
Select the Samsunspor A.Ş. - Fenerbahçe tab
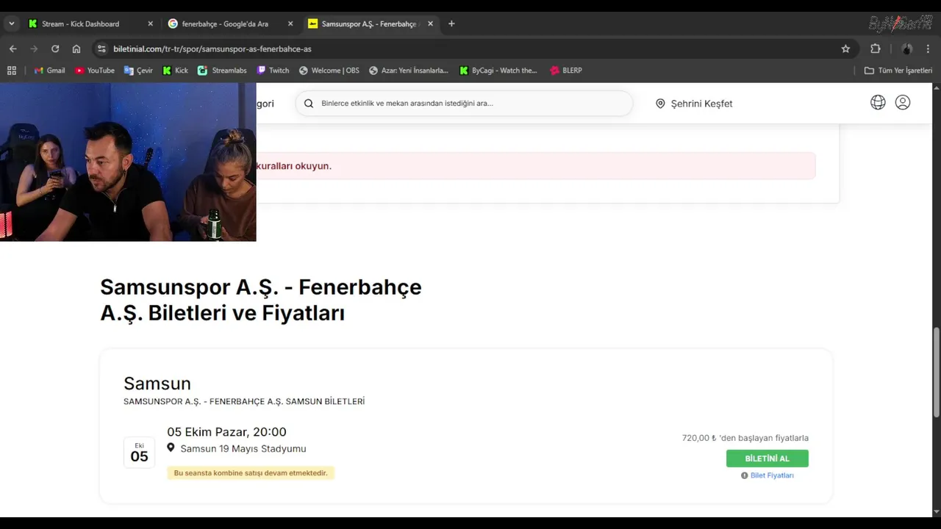371,24
